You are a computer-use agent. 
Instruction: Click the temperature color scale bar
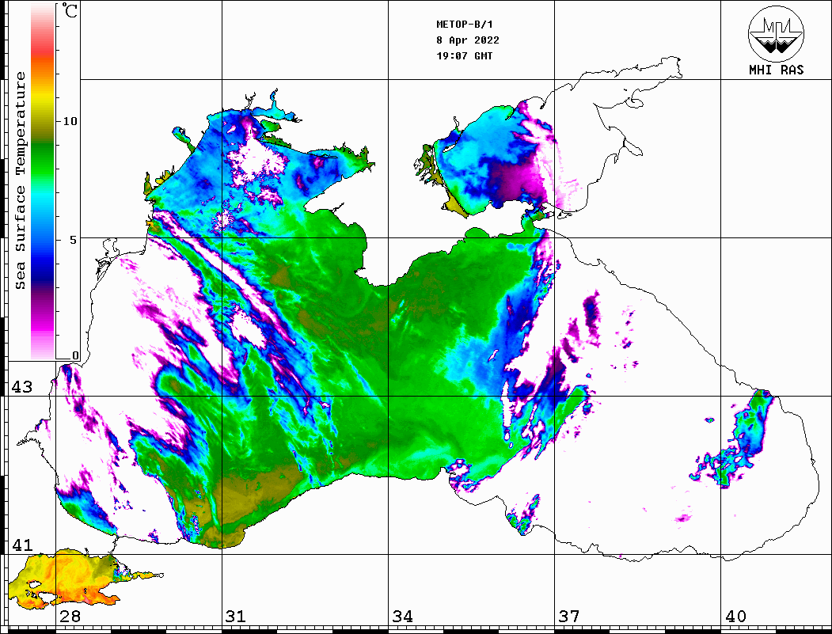coord(43,181)
